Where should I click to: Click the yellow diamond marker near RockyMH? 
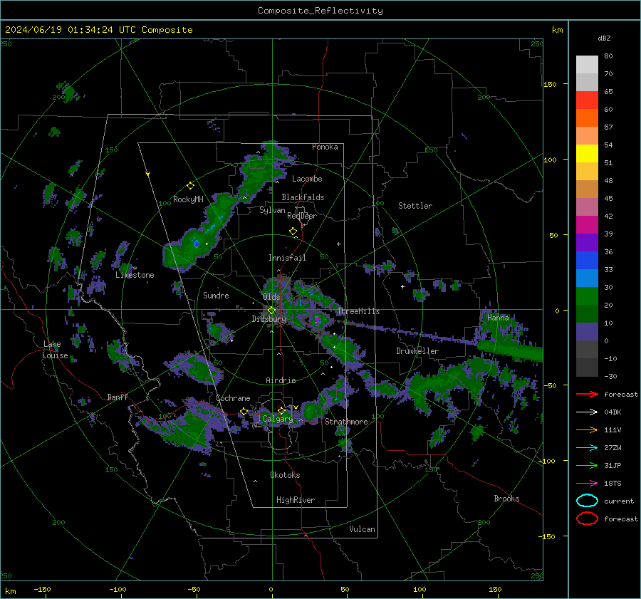[x=190, y=186]
